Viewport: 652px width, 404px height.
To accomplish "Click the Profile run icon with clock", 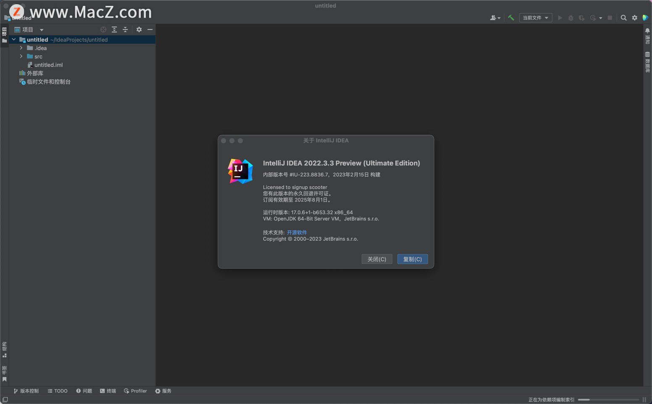I will click(x=593, y=18).
